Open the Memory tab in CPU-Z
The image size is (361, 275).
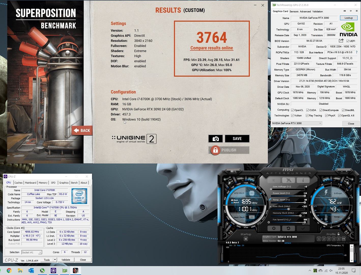pyautogui.click(x=43, y=183)
